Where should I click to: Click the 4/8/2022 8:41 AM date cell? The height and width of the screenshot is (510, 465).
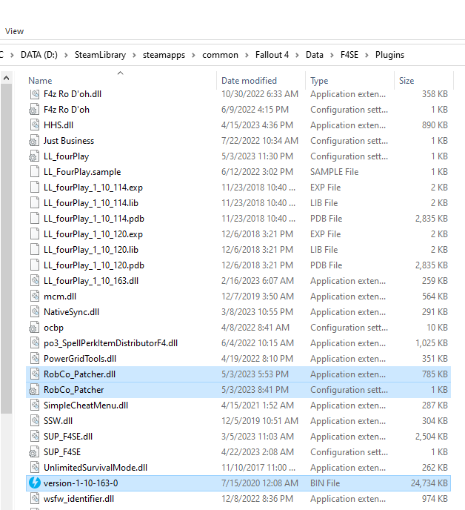point(255,328)
